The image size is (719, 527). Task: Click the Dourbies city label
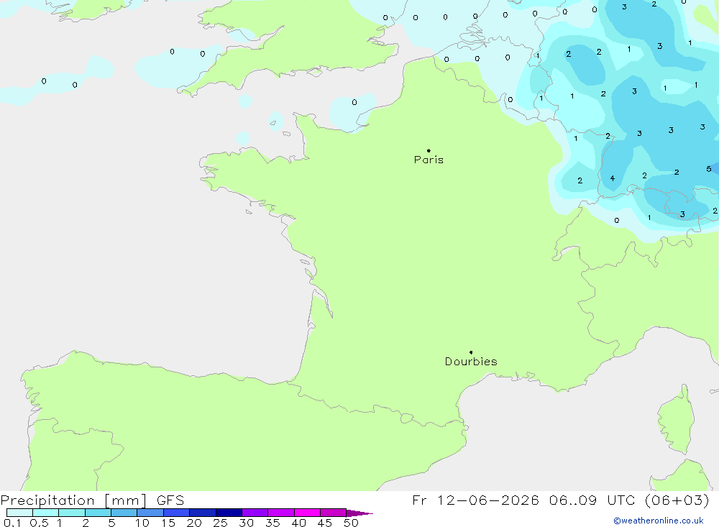pos(471,362)
